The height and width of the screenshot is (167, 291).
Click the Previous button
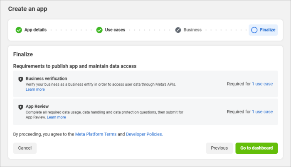[219, 148]
